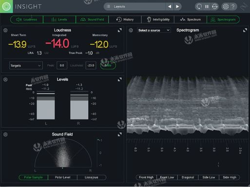Image resolution: width=250 pixels, height=187 pixels.
Task: Toggle the Sound Field module tab
Action: pos(92,19)
